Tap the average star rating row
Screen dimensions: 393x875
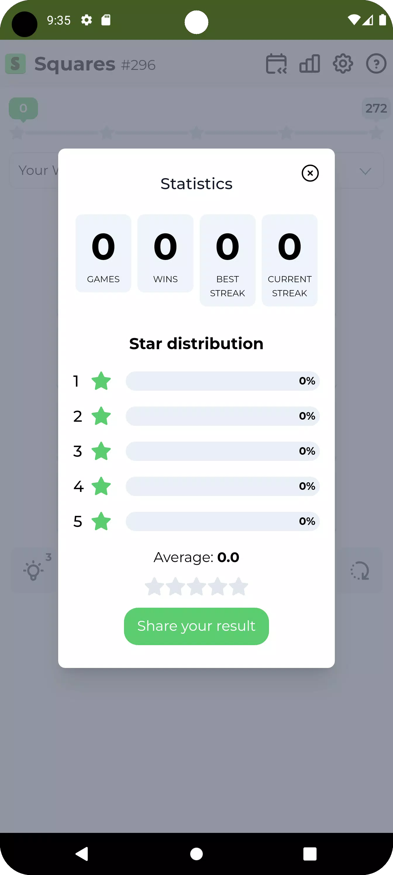click(x=196, y=587)
